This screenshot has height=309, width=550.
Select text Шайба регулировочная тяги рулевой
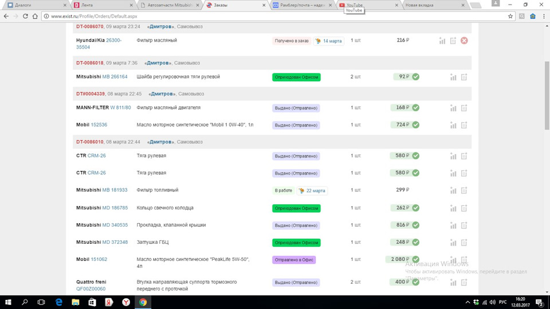(x=178, y=77)
